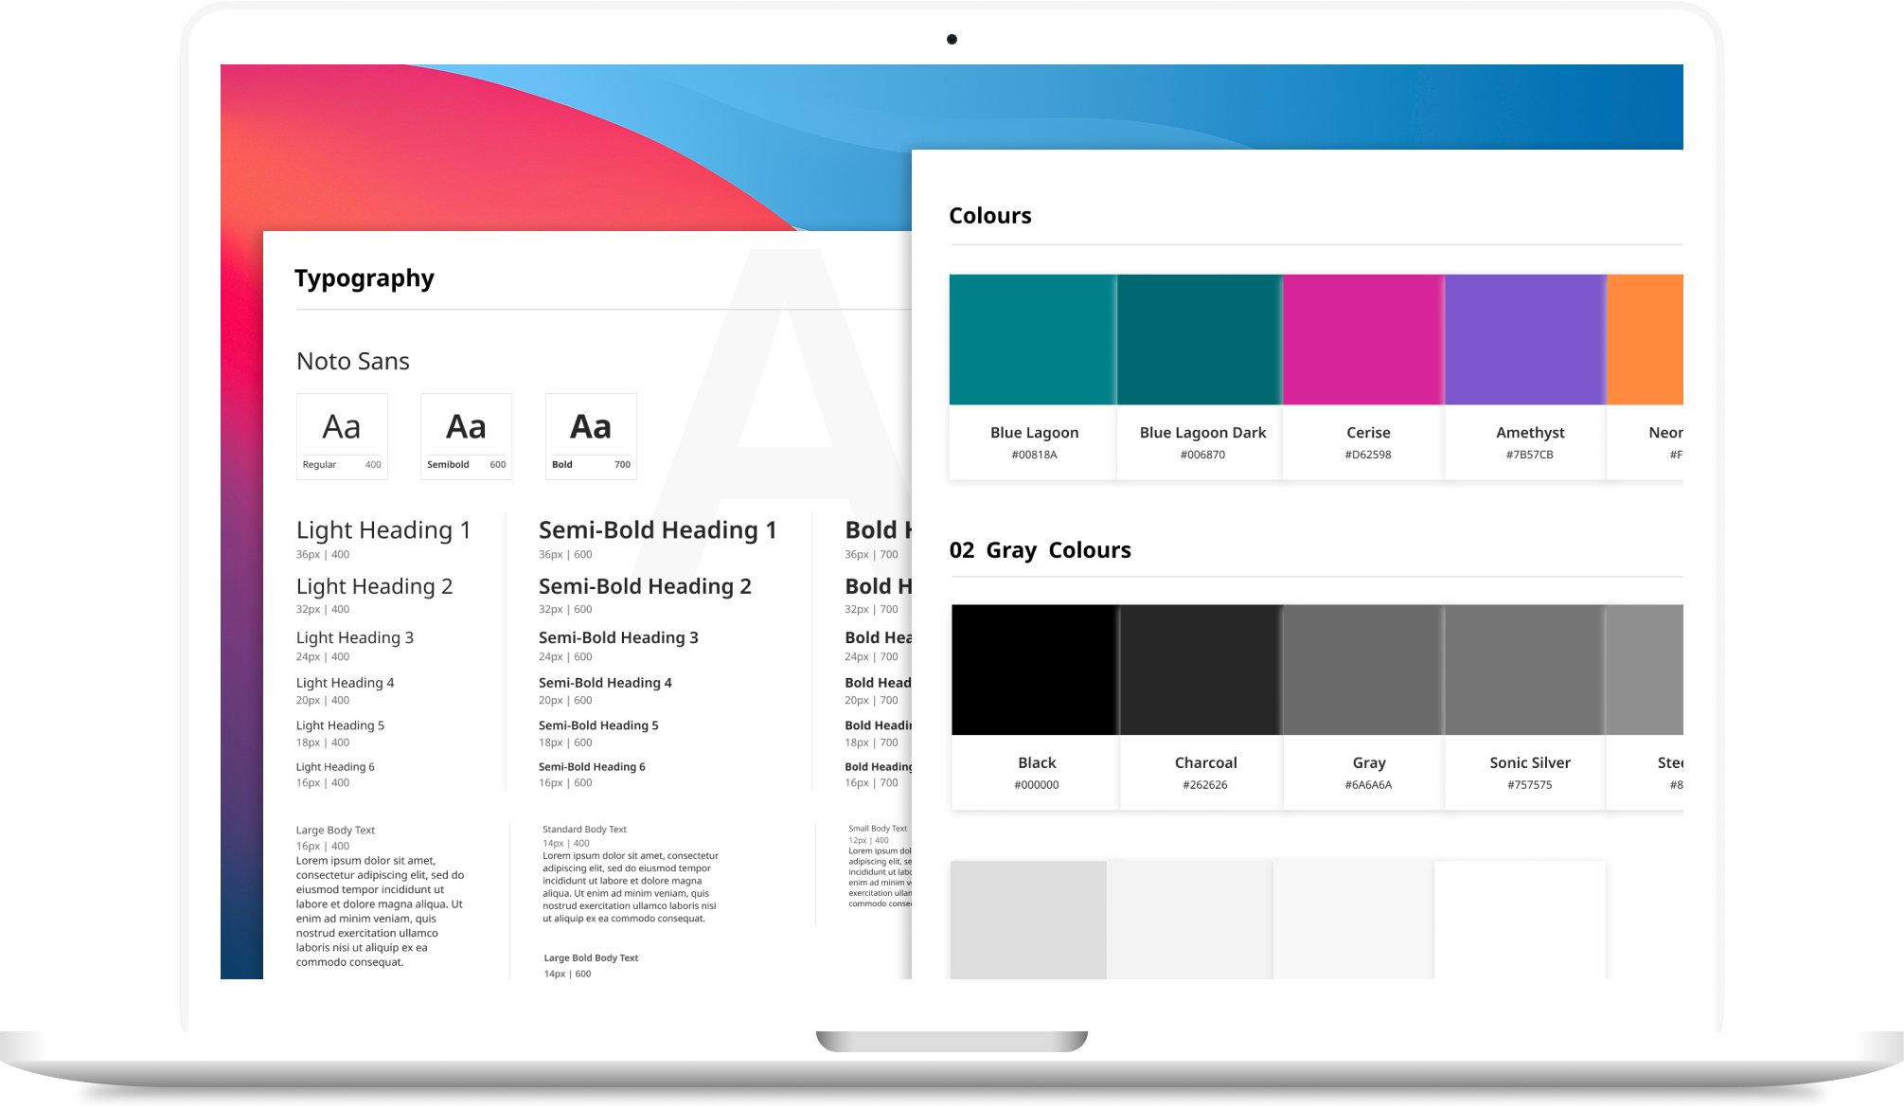Click 'Light Heading 2' text
Image resolution: width=1904 pixels, height=1109 pixels.
(374, 586)
